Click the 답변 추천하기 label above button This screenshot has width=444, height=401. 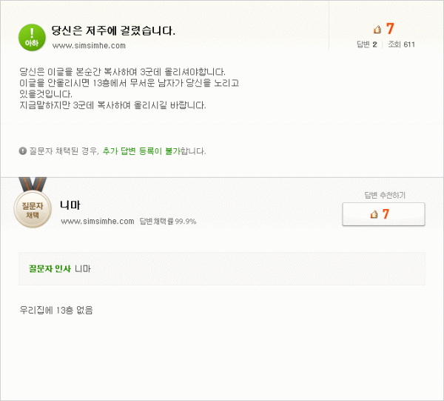pos(385,195)
